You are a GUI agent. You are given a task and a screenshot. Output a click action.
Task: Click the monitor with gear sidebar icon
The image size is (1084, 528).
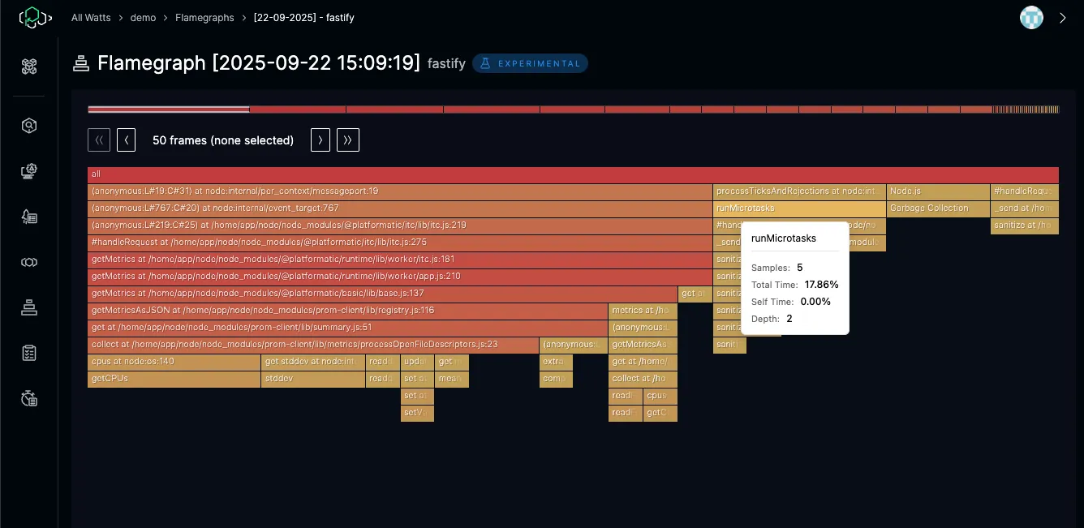click(29, 171)
